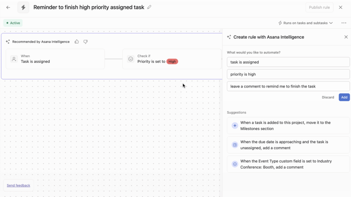This screenshot has height=197, width=351.
Task: Click the arrow icon on the due date suggestion
Action: (x=235, y=145)
